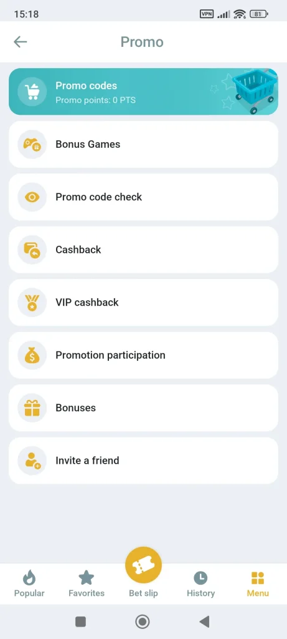Open the Bet slip ticket button

143,565
